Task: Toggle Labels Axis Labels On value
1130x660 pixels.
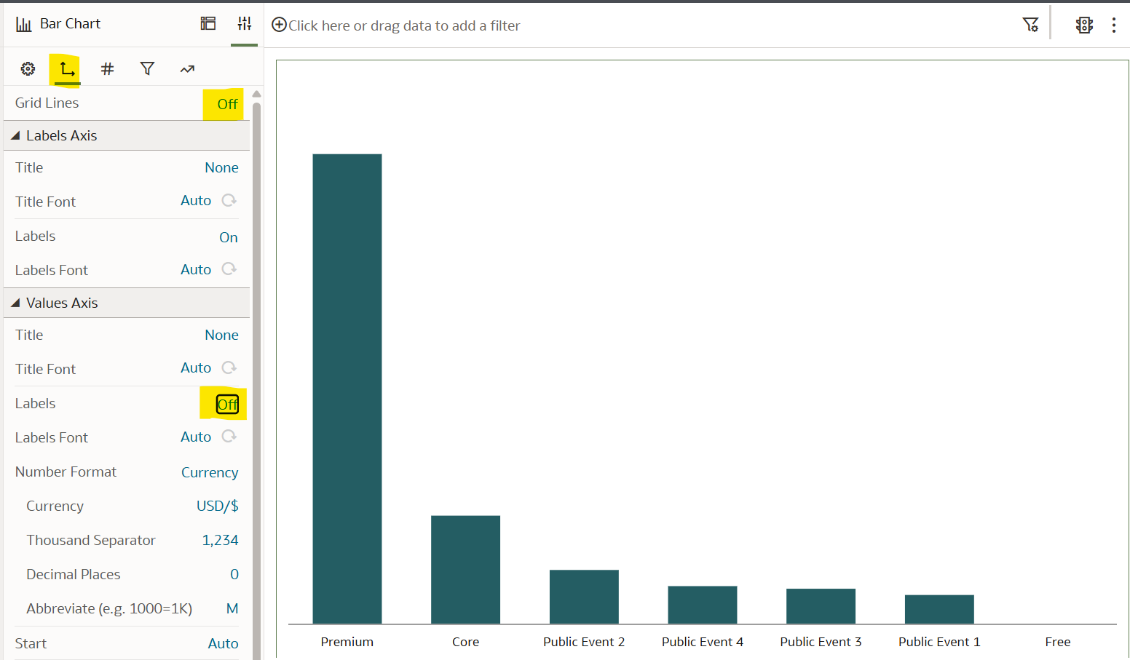Action: click(x=229, y=237)
